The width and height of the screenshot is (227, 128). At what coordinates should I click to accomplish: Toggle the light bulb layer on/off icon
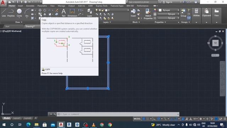tap(96, 10)
